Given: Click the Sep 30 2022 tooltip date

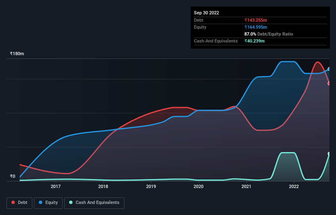Looking at the screenshot, I should click(206, 13).
